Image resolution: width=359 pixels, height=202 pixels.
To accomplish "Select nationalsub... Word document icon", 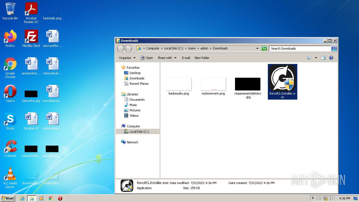I will pos(52,66).
